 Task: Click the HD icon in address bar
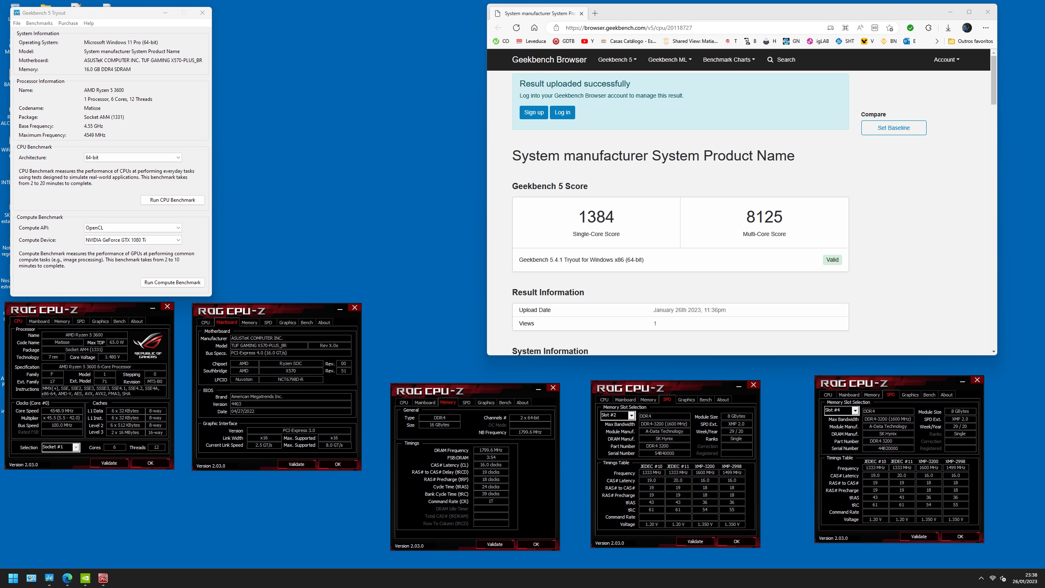[874, 28]
